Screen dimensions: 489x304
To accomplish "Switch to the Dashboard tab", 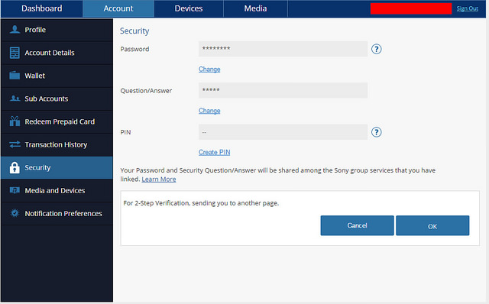I will (x=42, y=8).
